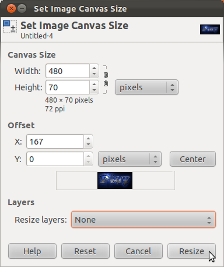Viewport: 224px width, 267px height.
Task: Increase canvas Width with up arrow
Action: tap(94, 68)
